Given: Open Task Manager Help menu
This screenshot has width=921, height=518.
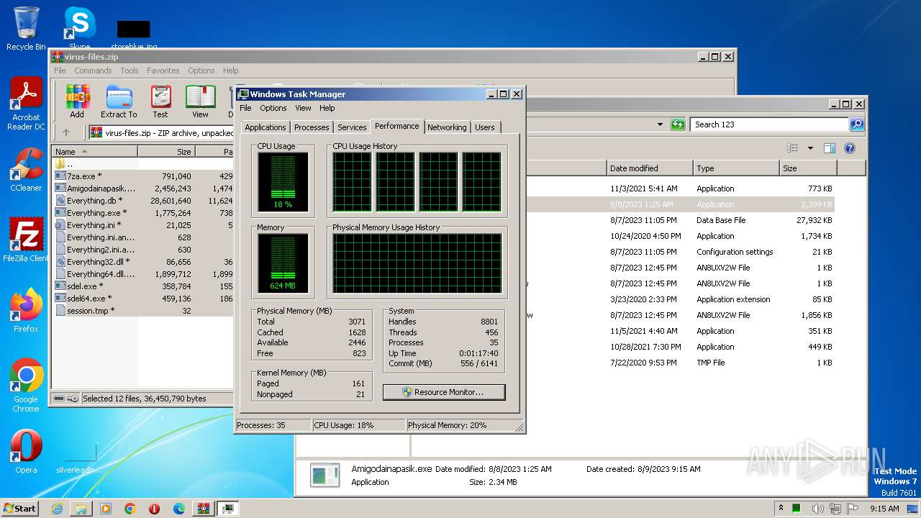Looking at the screenshot, I should pyautogui.click(x=327, y=108).
